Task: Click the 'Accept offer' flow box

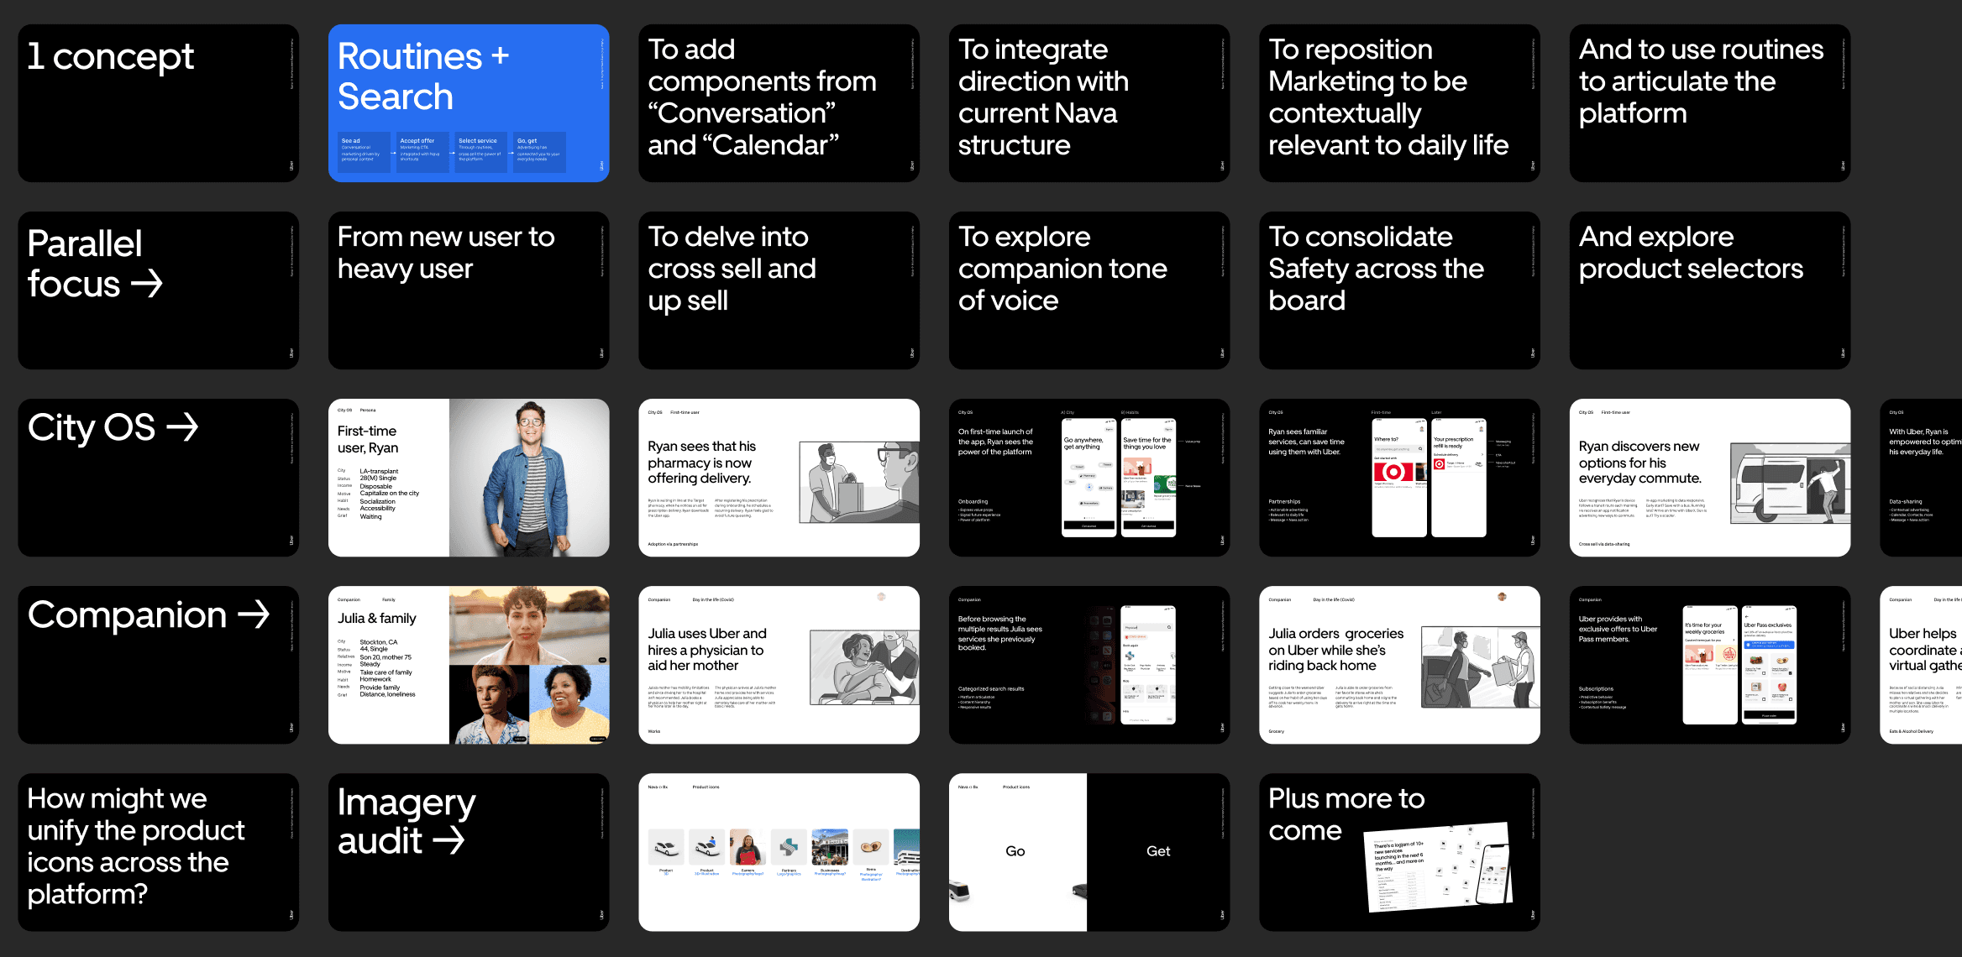Action: coord(422,152)
